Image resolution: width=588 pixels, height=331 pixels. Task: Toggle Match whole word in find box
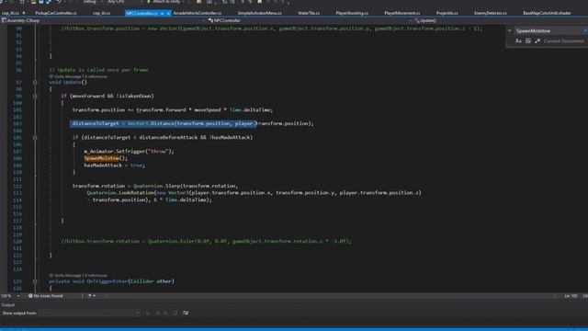pos(528,40)
